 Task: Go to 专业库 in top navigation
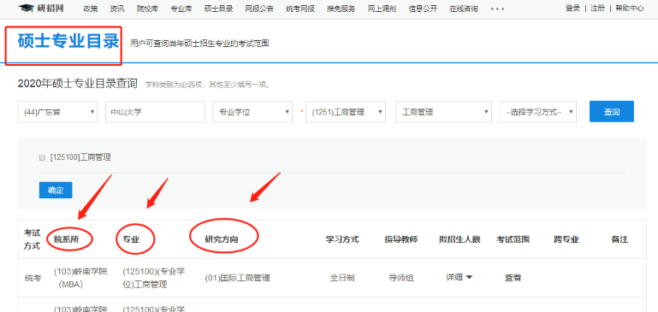coord(181,9)
